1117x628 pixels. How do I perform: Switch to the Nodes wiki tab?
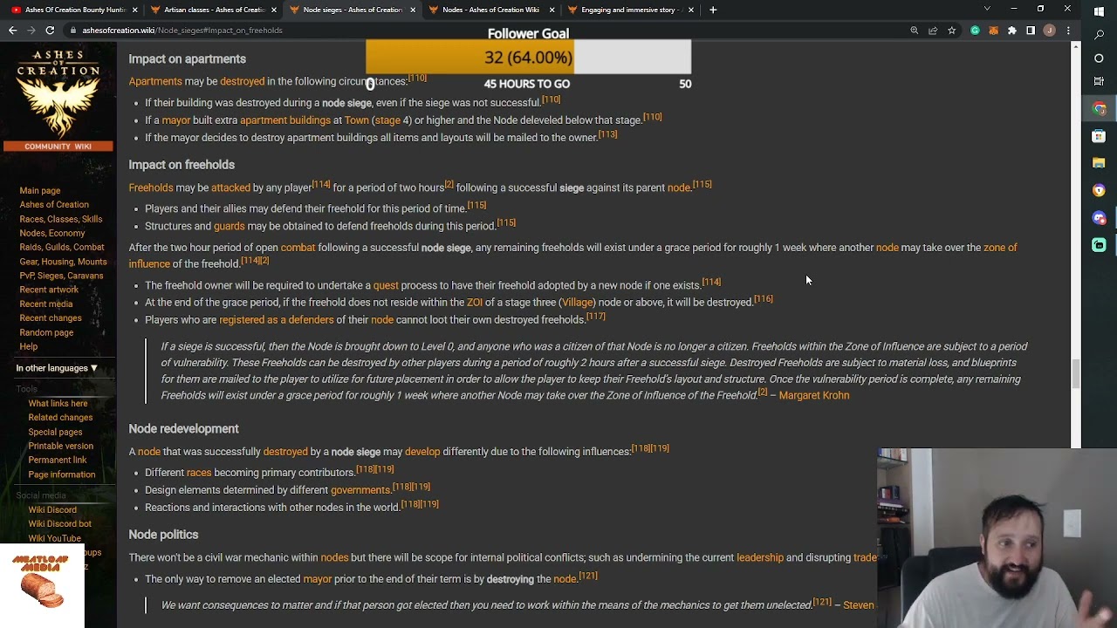[x=490, y=10]
